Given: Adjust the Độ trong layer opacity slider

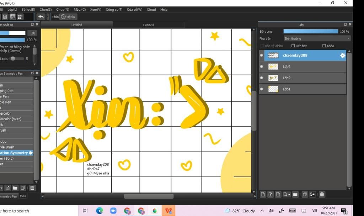Looking at the screenshot, I should coord(311,31).
